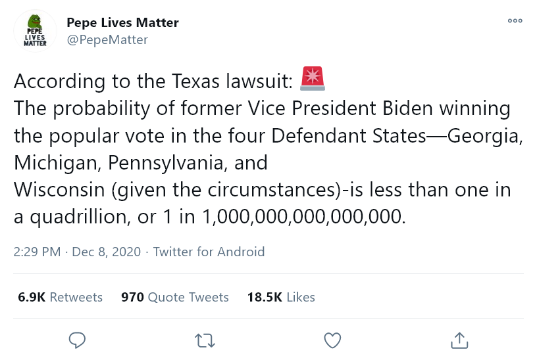Open the three-dot more options menu
The width and height of the screenshot is (537, 362).
pos(515,21)
